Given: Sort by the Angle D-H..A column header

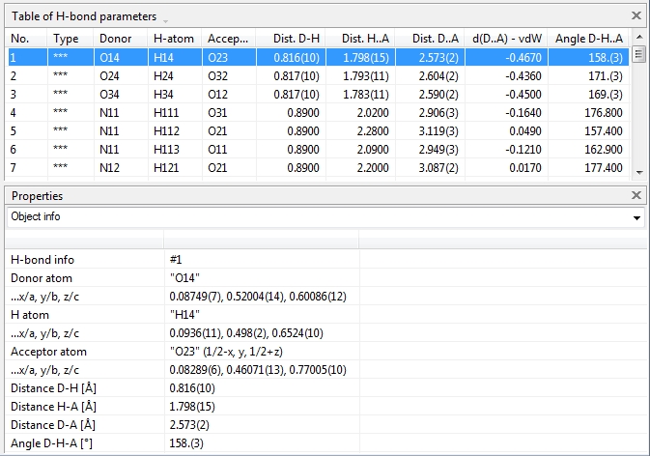Looking at the screenshot, I should (x=590, y=39).
